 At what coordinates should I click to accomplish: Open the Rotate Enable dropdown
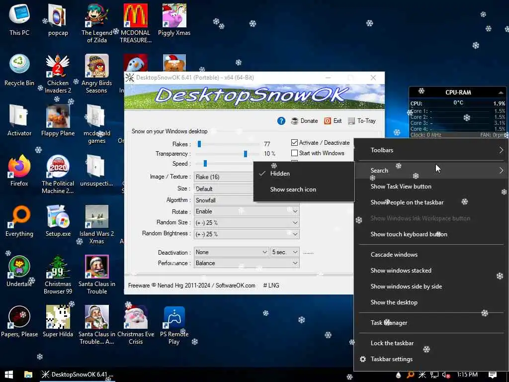click(x=247, y=211)
